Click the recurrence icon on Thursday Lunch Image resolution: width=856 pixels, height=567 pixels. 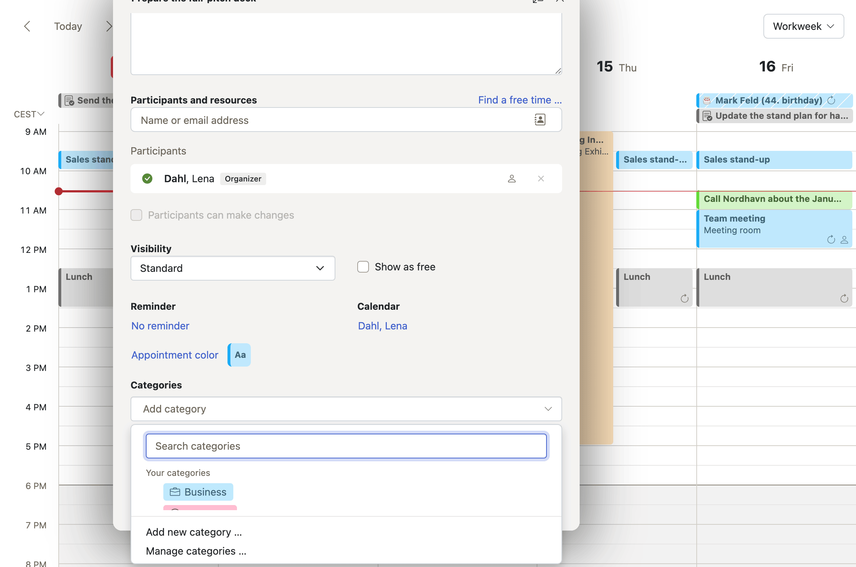pyautogui.click(x=685, y=298)
